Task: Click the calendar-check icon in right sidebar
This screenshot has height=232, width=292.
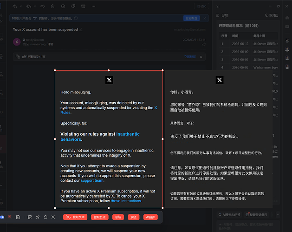Action: click(x=287, y=27)
